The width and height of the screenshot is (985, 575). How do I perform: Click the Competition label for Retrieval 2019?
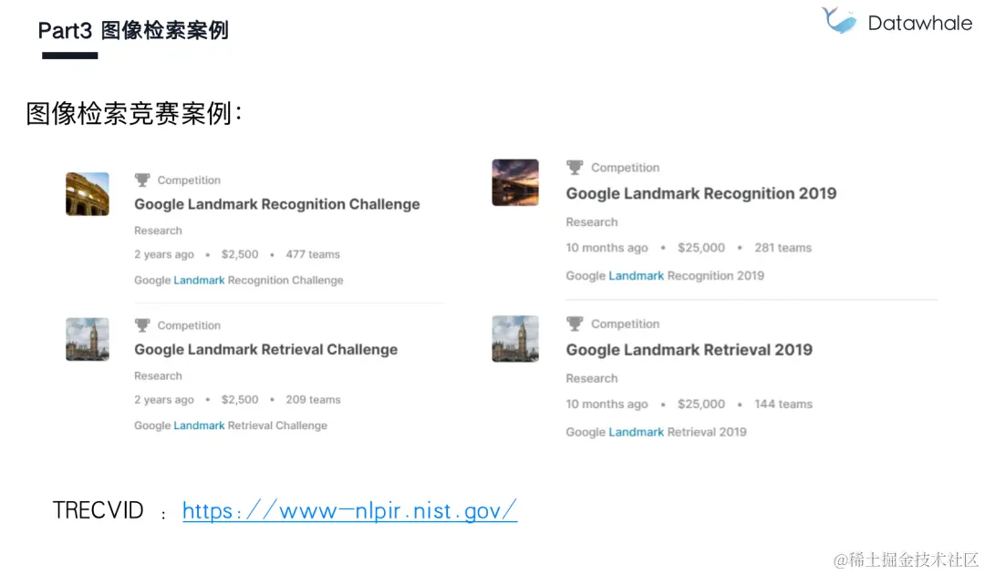(x=625, y=323)
